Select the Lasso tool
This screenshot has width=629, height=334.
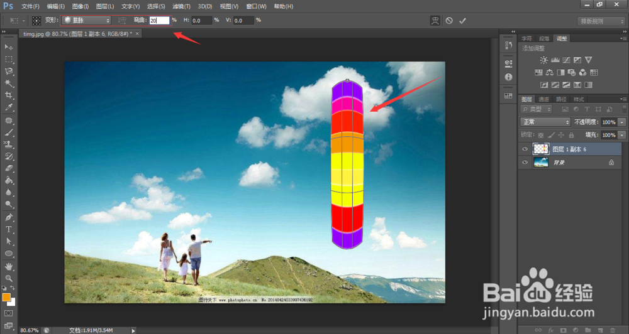pyautogui.click(x=8, y=72)
